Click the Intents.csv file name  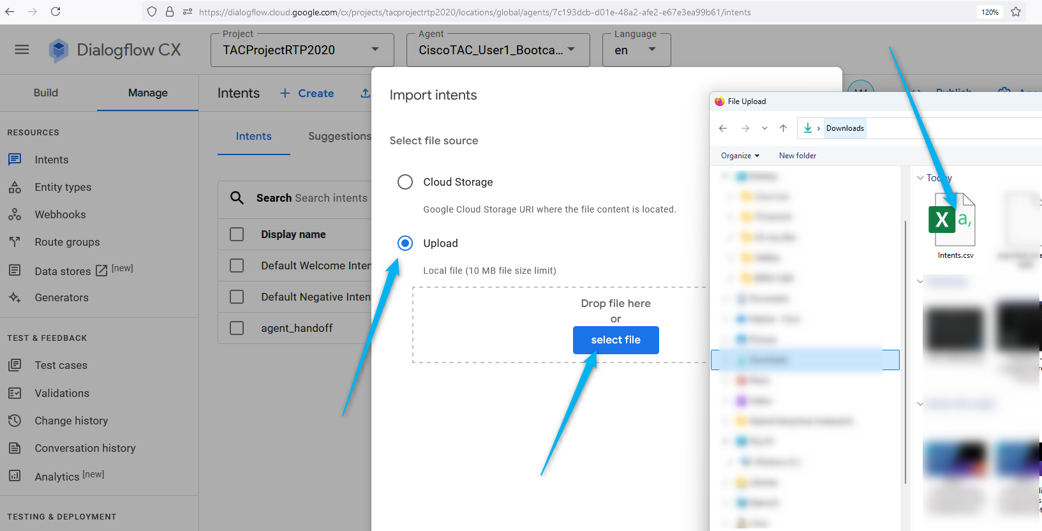tap(955, 255)
